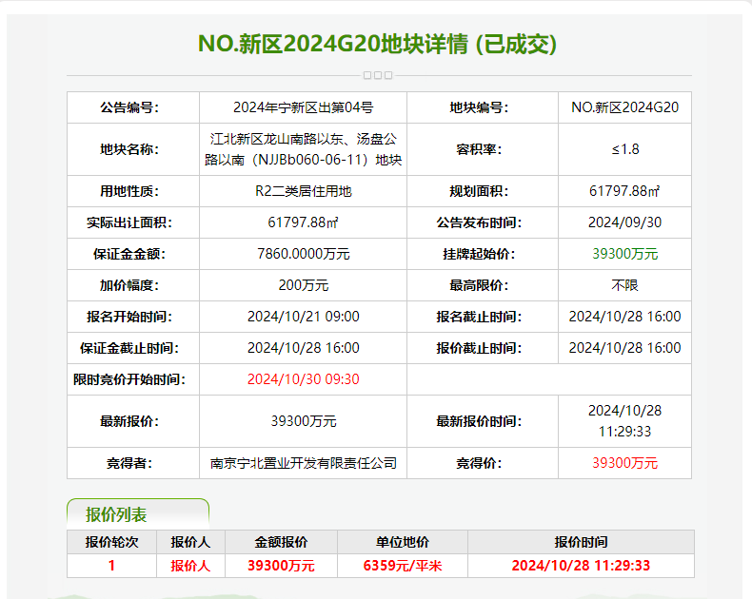Viewport: 752px width, 599px height.
Task: Click the unit price 6359元/平米
Action: pyautogui.click(x=403, y=566)
